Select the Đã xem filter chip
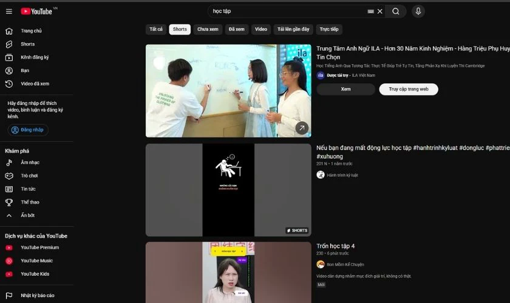The image size is (510, 303). tap(236, 29)
